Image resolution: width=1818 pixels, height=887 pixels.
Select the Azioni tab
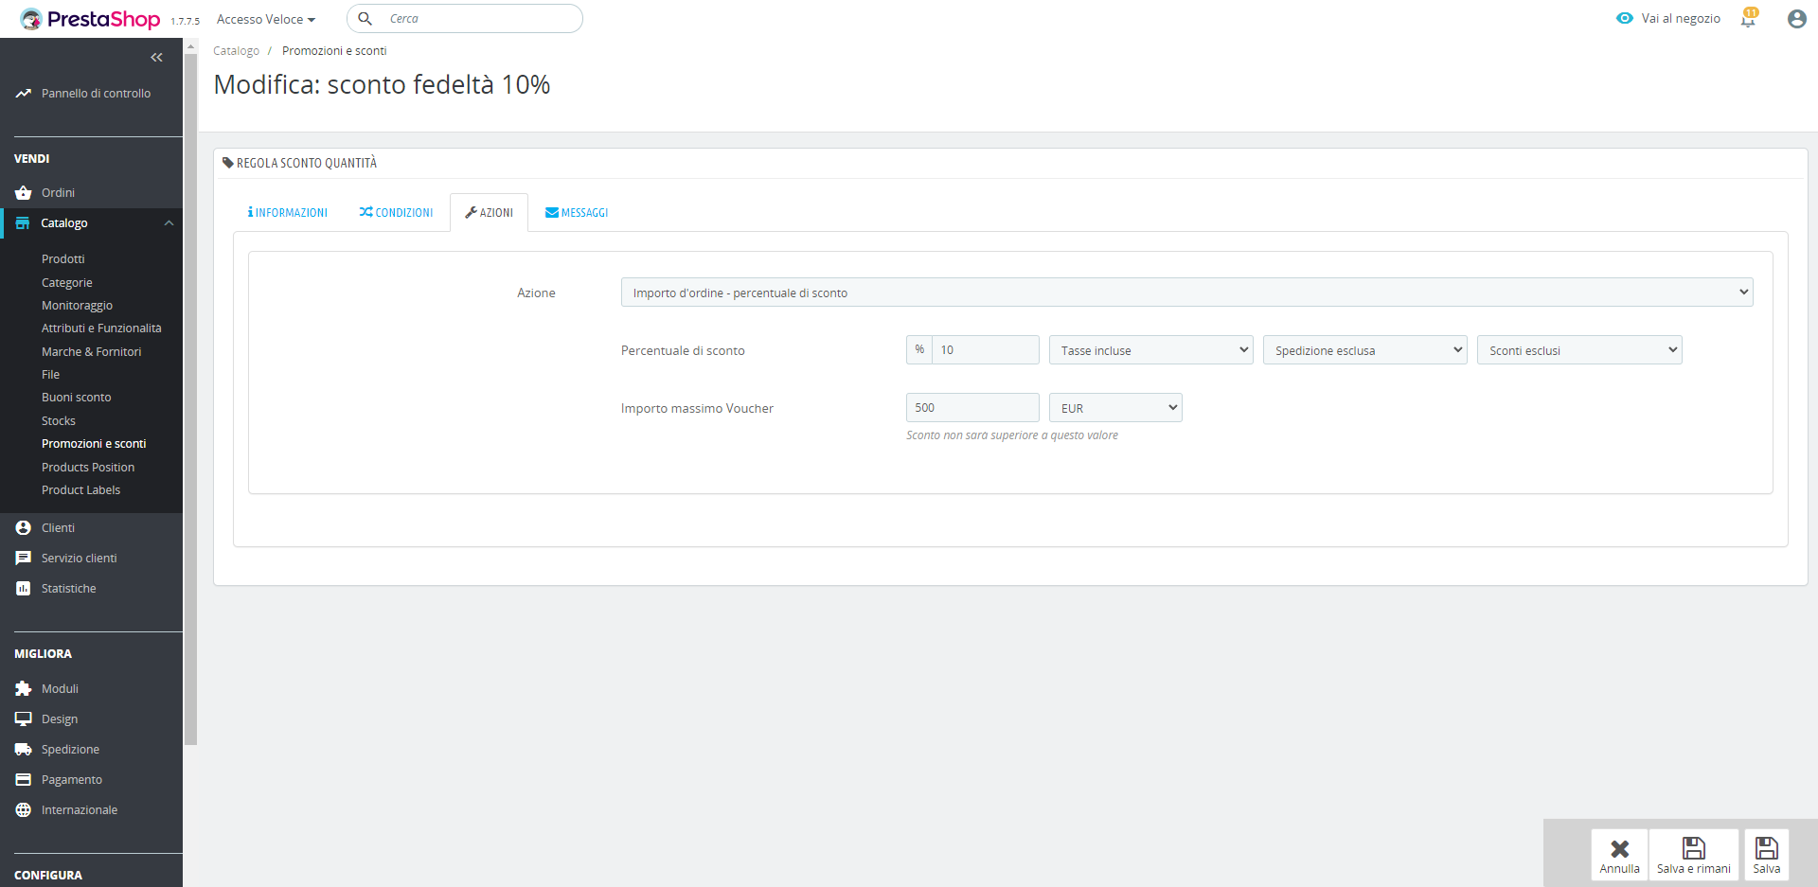[489, 213]
